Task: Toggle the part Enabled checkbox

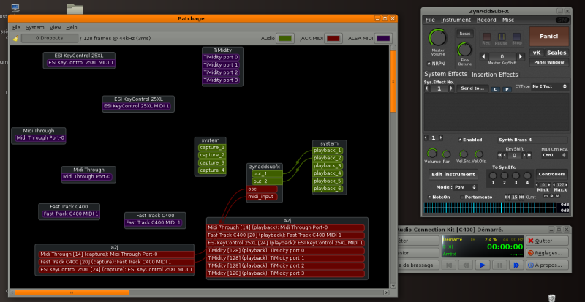Action: [460, 139]
